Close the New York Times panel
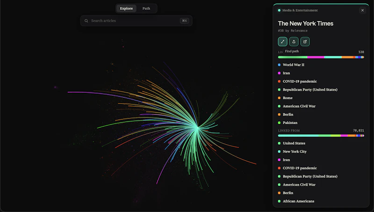Image resolution: width=374 pixels, height=212 pixels. [362, 10]
